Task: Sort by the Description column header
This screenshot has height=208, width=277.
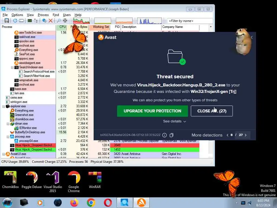Action: click(x=141, y=27)
